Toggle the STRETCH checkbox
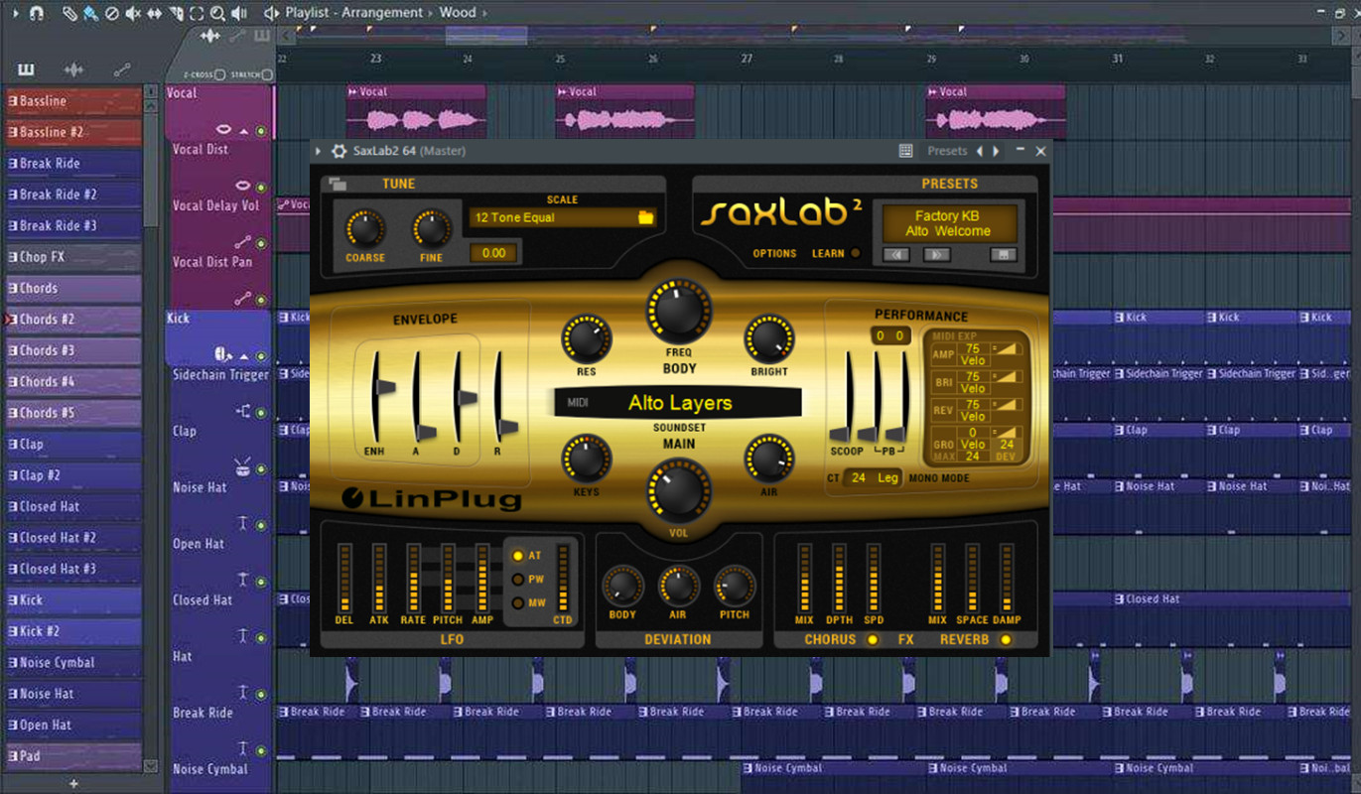The height and width of the screenshot is (794, 1361). click(x=266, y=74)
